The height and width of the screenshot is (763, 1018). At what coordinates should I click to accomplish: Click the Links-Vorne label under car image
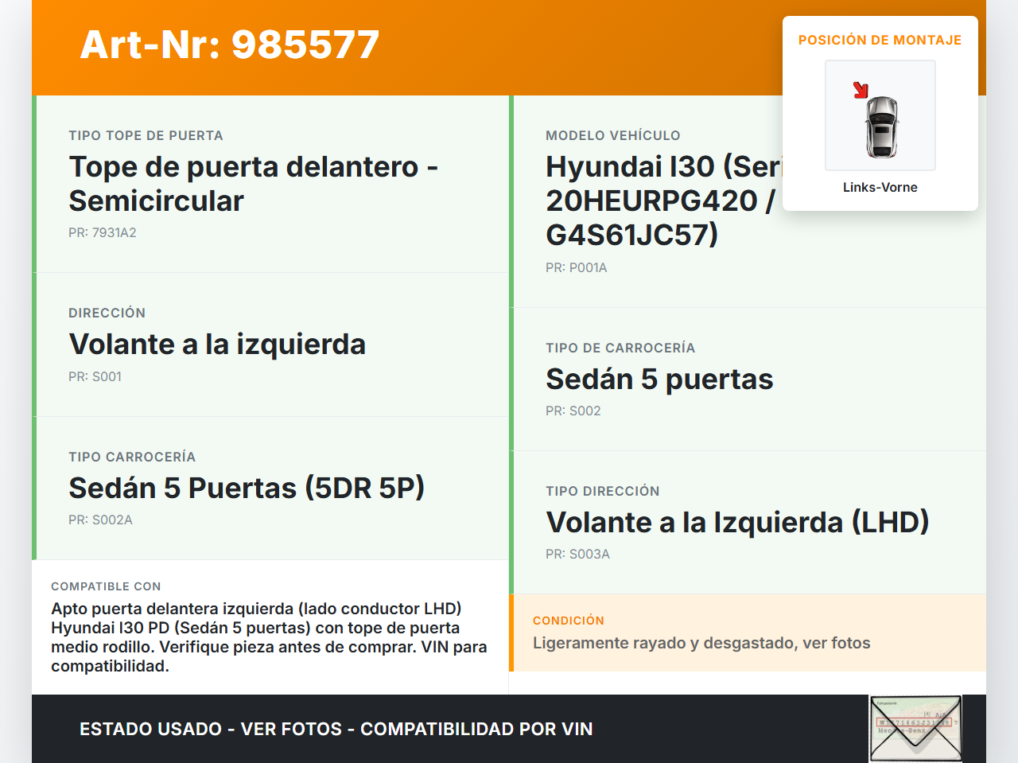[880, 187]
